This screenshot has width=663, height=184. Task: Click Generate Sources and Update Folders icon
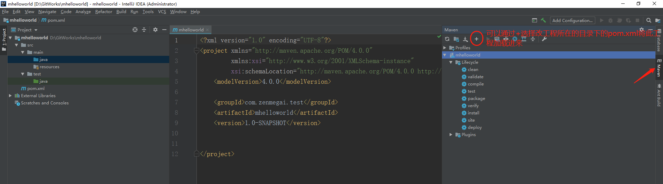[456, 39]
